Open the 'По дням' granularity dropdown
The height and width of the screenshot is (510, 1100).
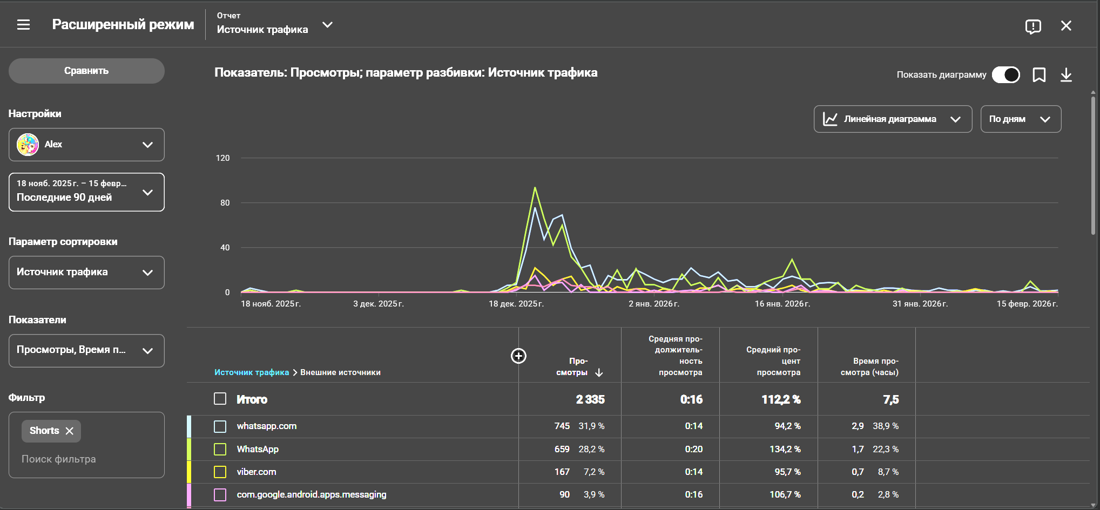(x=1021, y=119)
